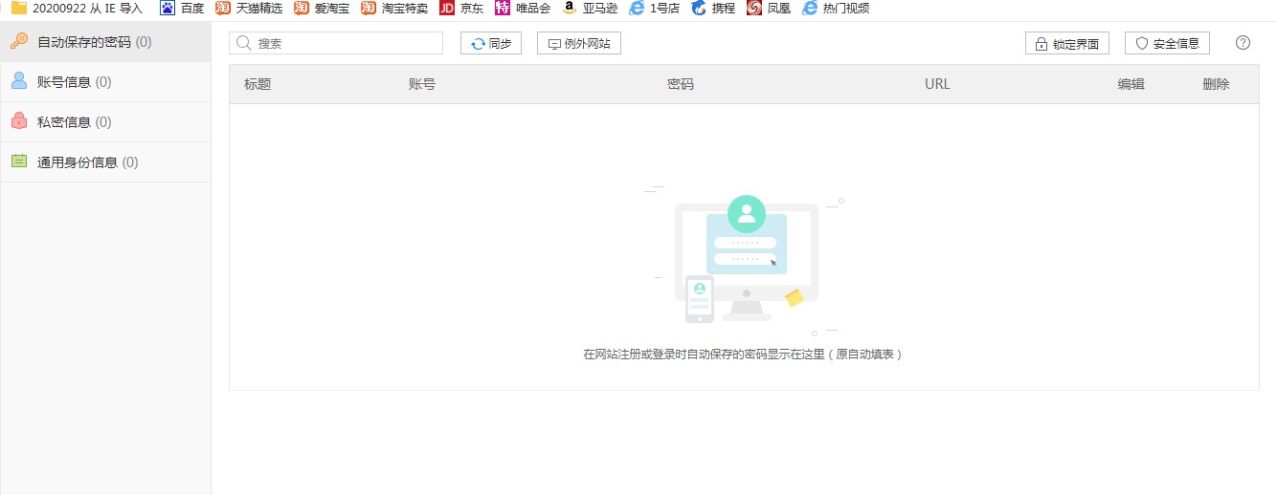Click the 锁定界面 lock button

click(x=1067, y=43)
